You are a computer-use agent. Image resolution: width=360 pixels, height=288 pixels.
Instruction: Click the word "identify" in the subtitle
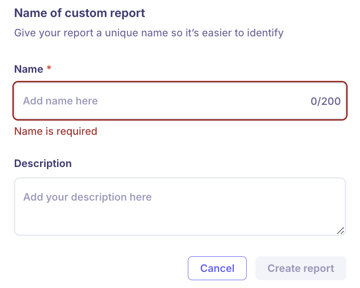pos(266,33)
